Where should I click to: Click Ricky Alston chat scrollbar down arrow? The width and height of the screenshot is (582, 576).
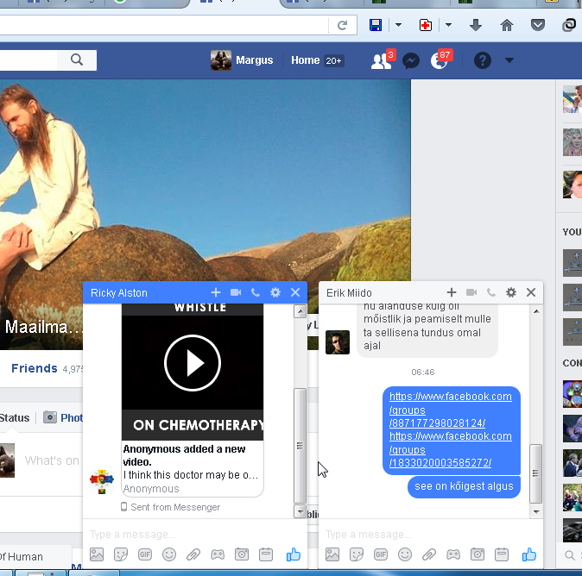pos(300,511)
